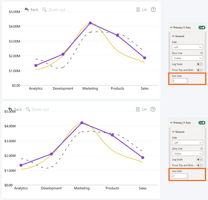Collapse the General section in lower panel

click(x=173, y=132)
